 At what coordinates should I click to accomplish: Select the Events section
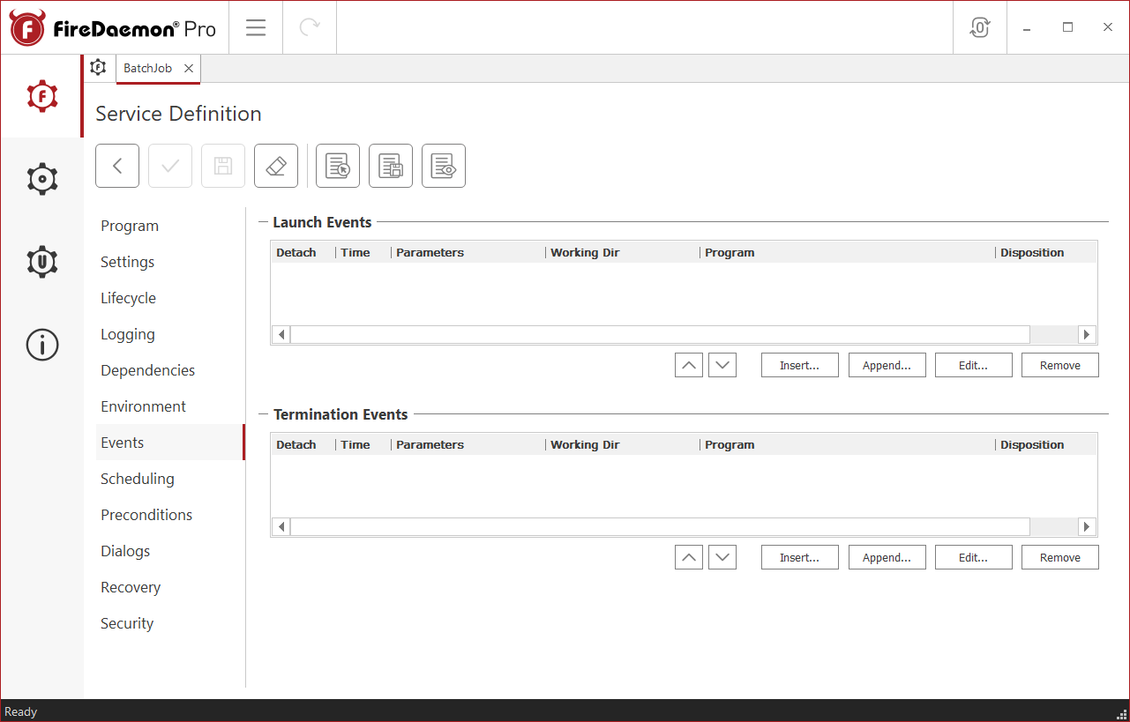coord(169,443)
